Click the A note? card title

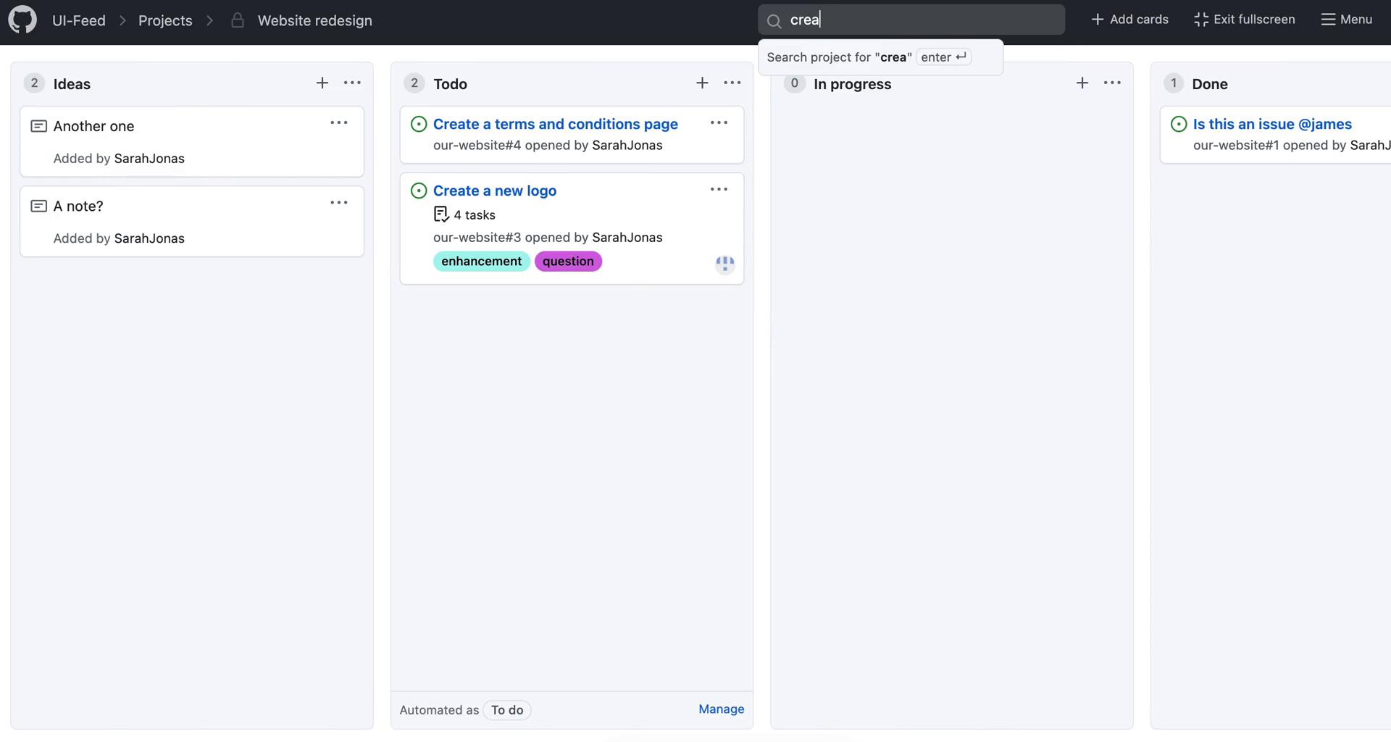[x=78, y=206]
